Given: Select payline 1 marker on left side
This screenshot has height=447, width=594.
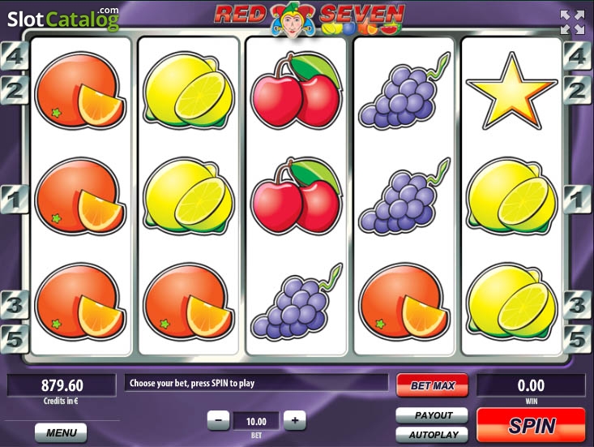Looking at the screenshot, I should 15,199.
